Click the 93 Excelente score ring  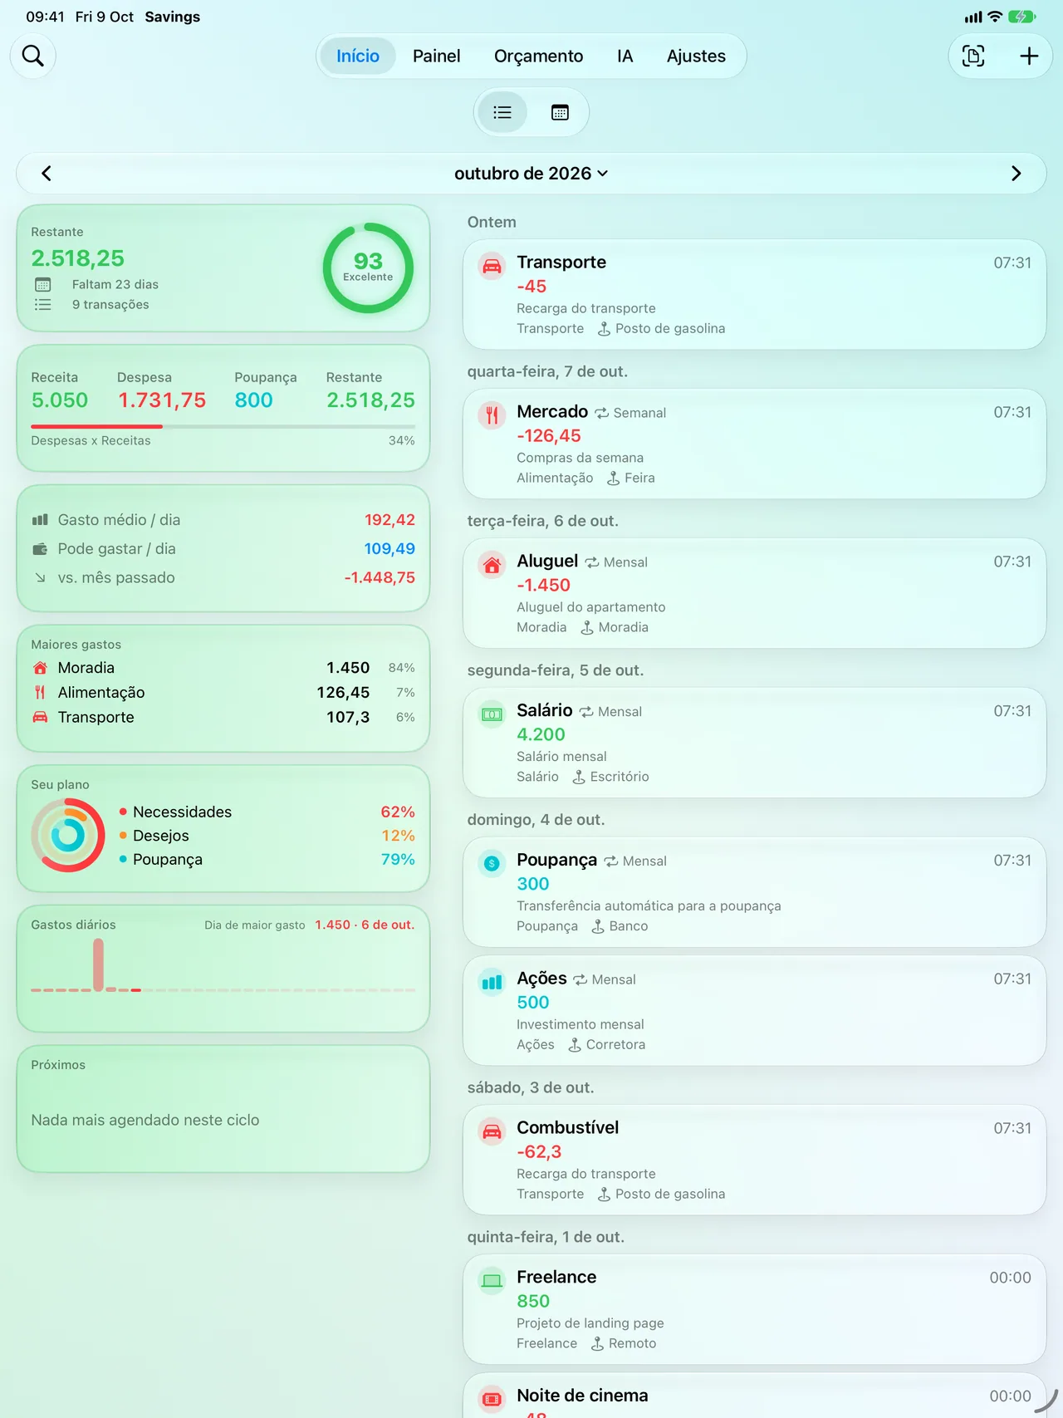tap(368, 267)
